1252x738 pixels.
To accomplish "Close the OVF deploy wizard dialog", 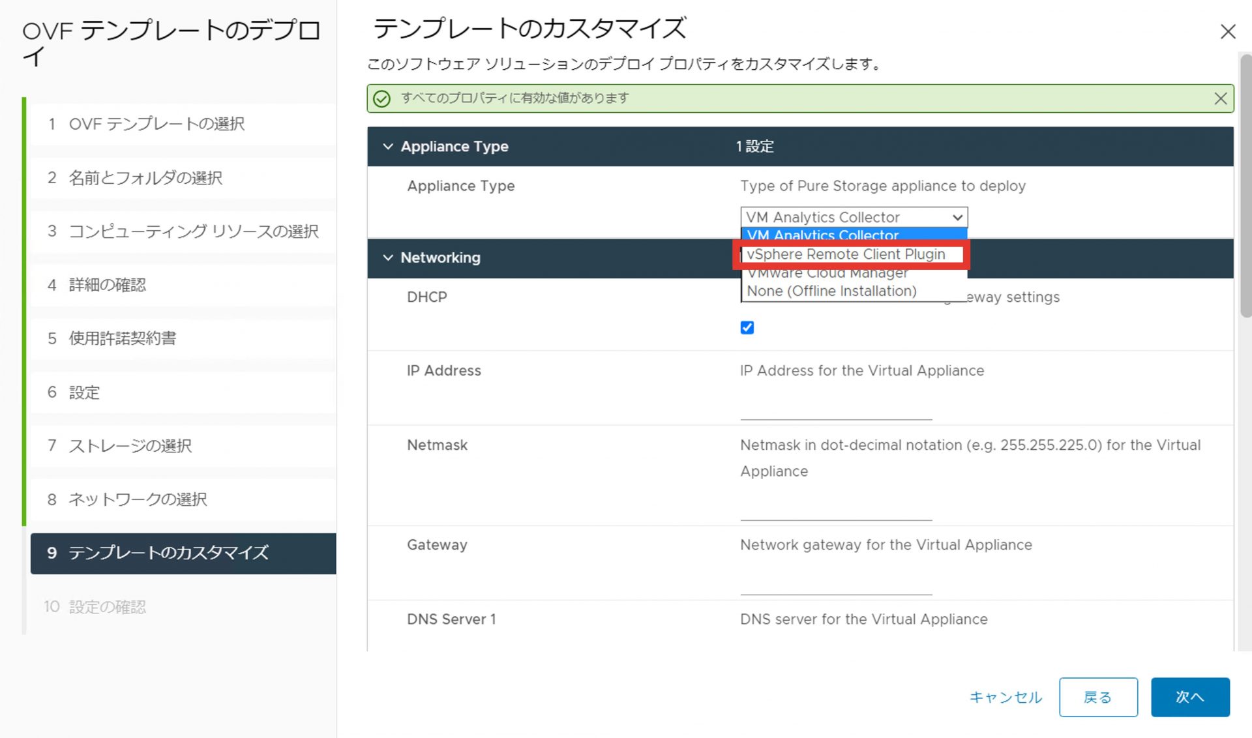I will 1228,31.
